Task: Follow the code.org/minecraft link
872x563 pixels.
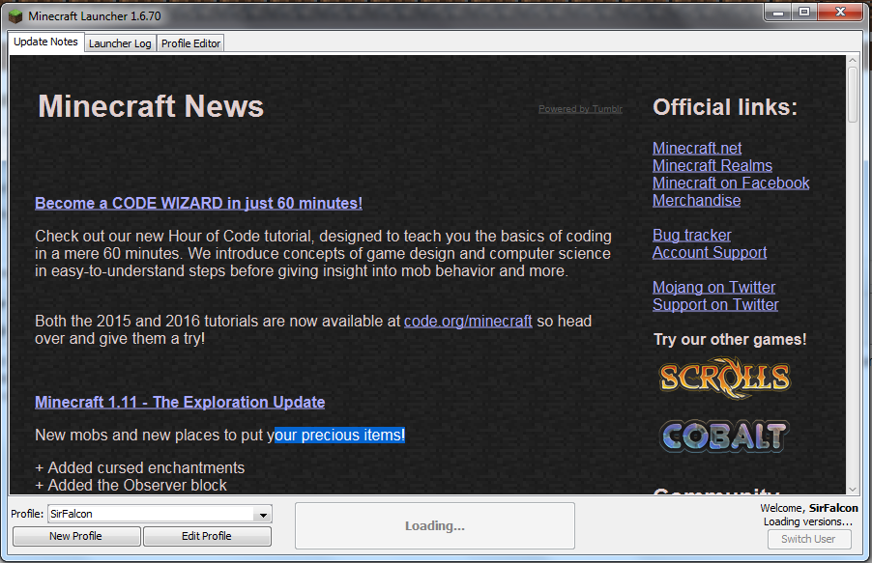Action: point(468,322)
